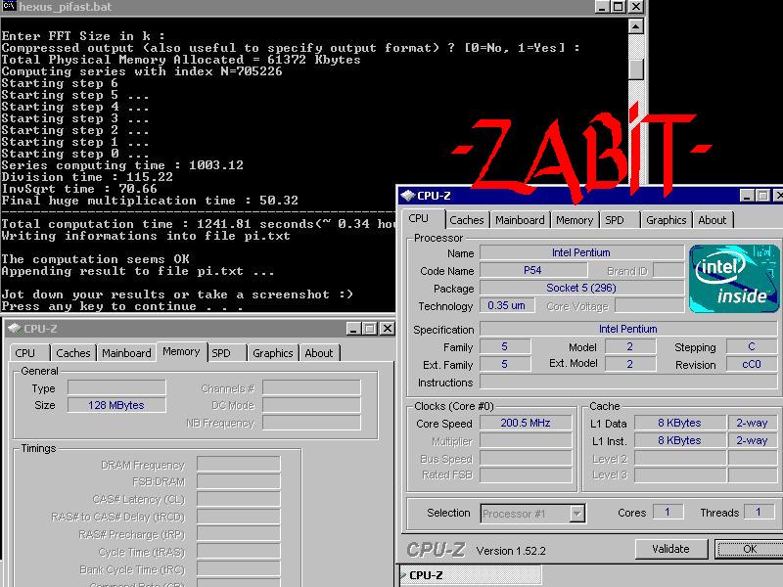Open the SPD tab in front CPU-Z window
This screenshot has width=783, height=587.
click(615, 220)
